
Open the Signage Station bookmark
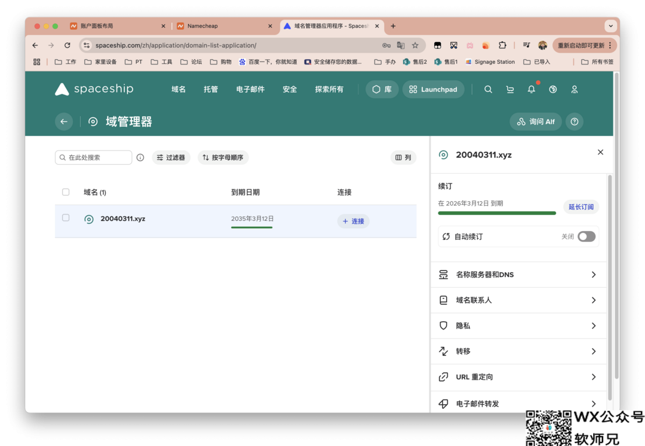coord(490,61)
